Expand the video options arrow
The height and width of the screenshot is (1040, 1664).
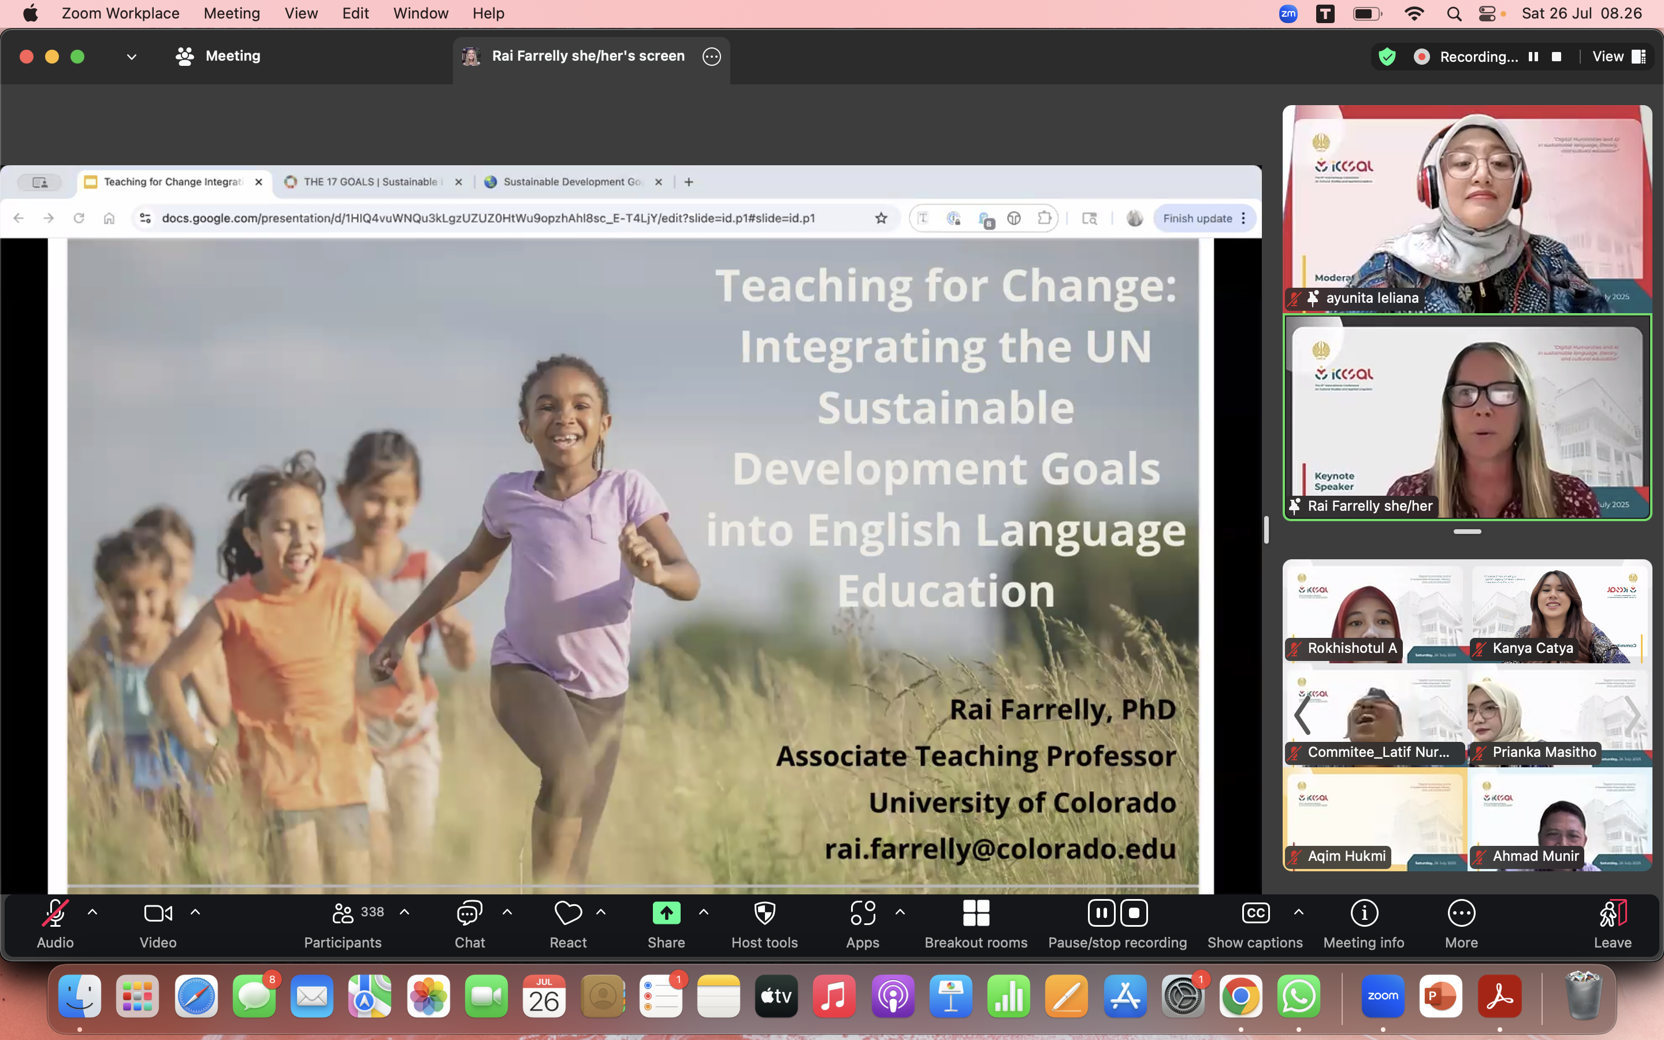(195, 913)
